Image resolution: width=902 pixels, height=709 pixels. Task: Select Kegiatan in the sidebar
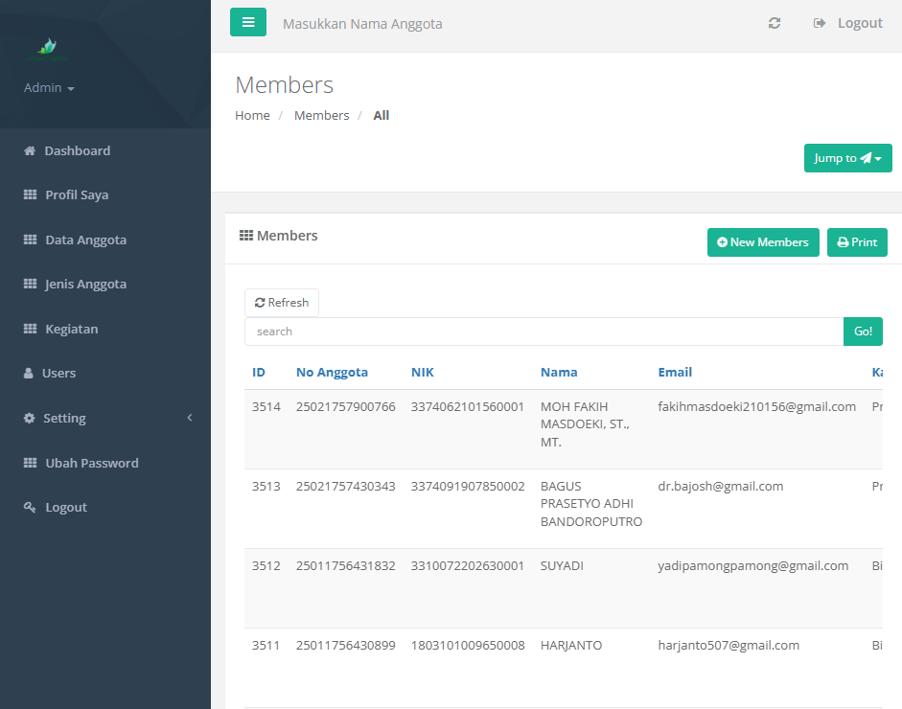[x=71, y=329]
